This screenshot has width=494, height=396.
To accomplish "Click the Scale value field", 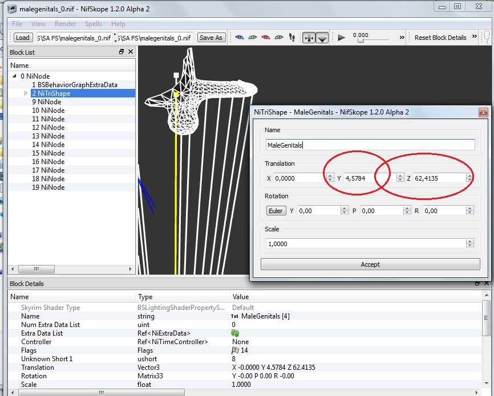I will [366, 244].
